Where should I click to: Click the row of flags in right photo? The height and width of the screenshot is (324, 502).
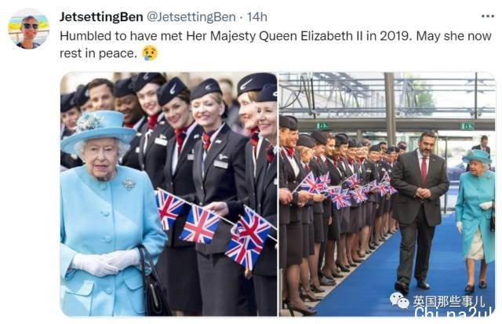click(x=346, y=190)
